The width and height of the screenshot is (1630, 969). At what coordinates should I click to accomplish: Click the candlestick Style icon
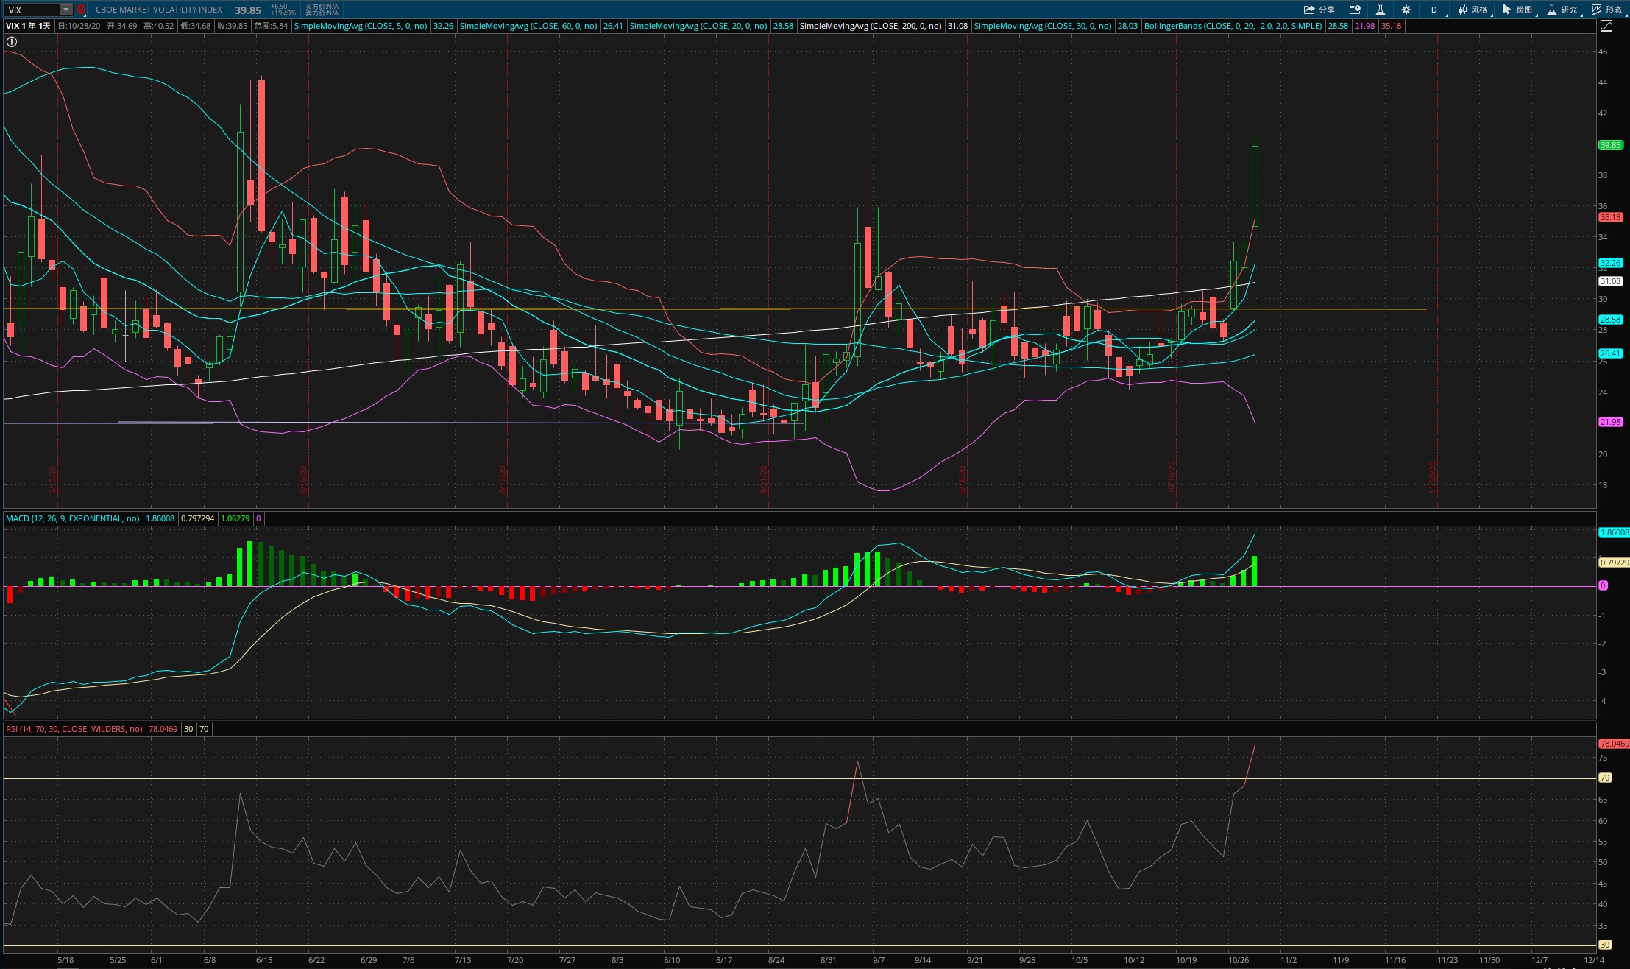[1463, 10]
